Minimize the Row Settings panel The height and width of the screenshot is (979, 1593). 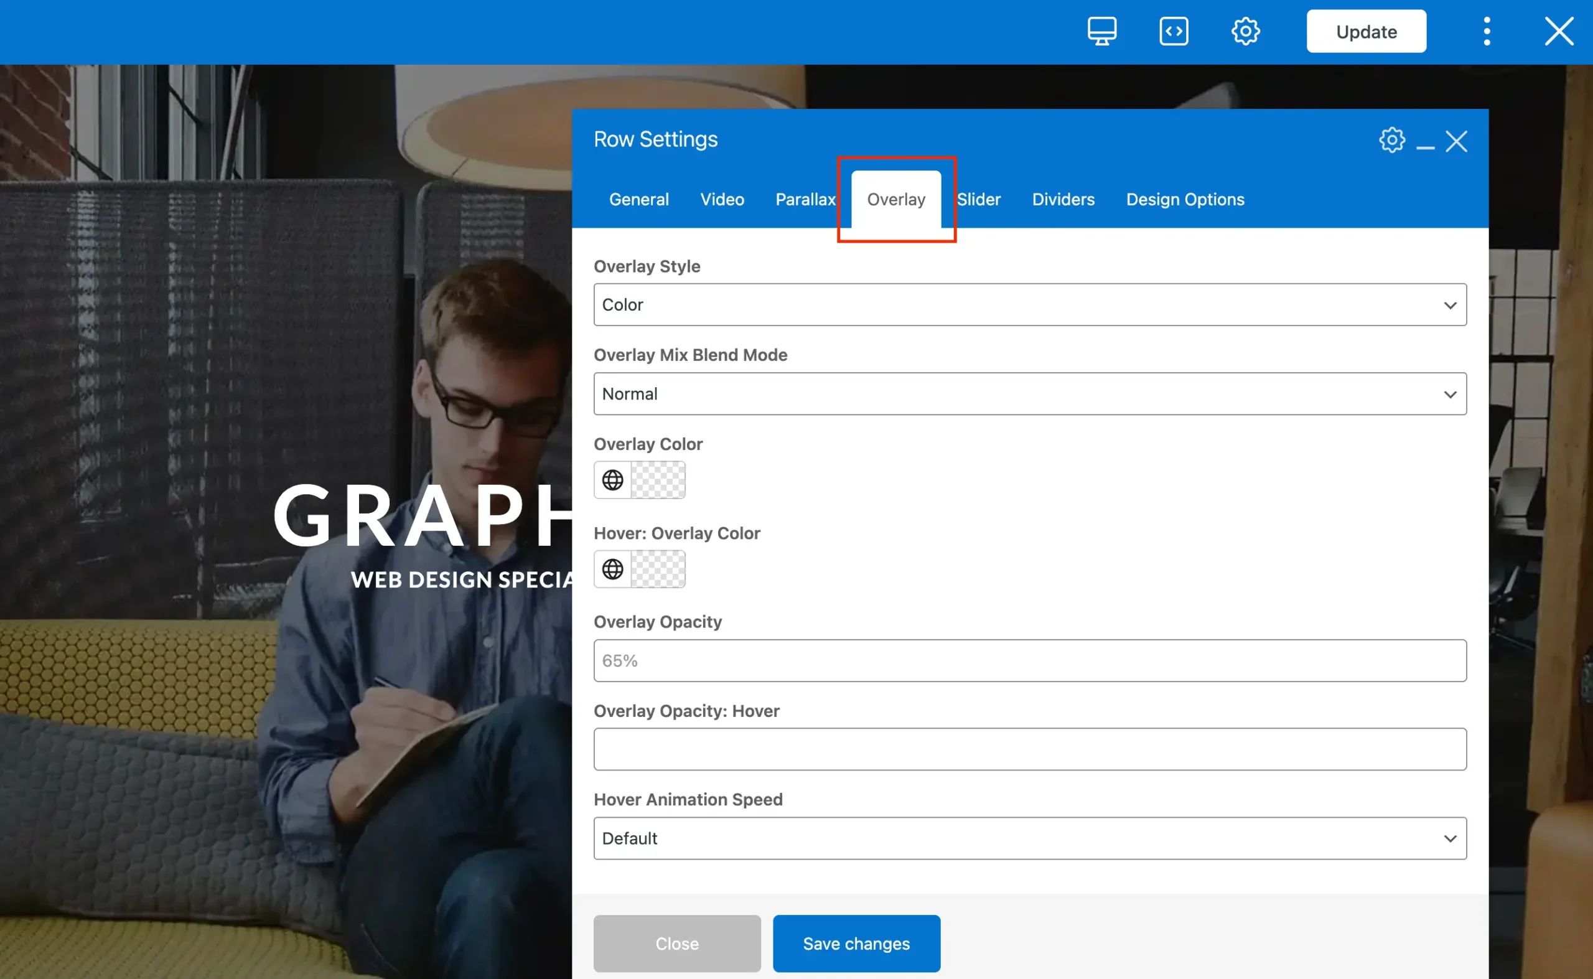(x=1425, y=143)
